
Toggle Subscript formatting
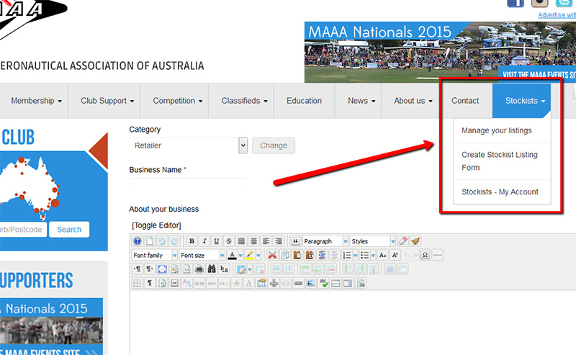[x=382, y=255]
